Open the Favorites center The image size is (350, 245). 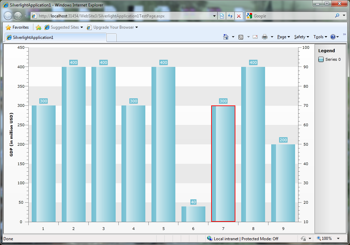(x=17, y=27)
